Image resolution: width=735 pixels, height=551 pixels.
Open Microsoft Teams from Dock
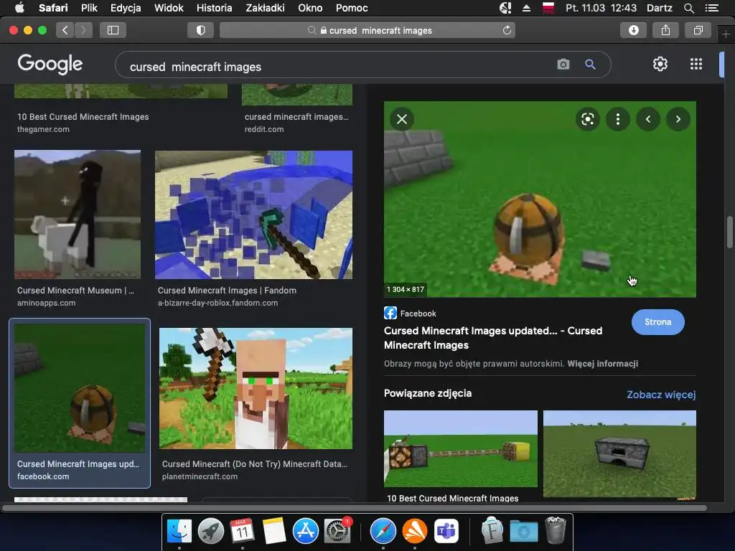coord(446,531)
